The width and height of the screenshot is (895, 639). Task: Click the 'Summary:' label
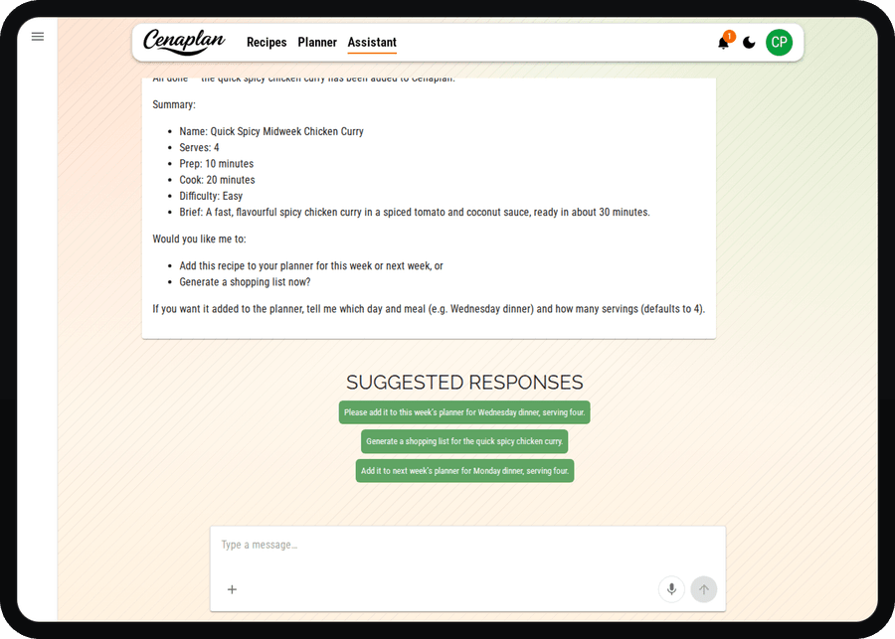[173, 104]
